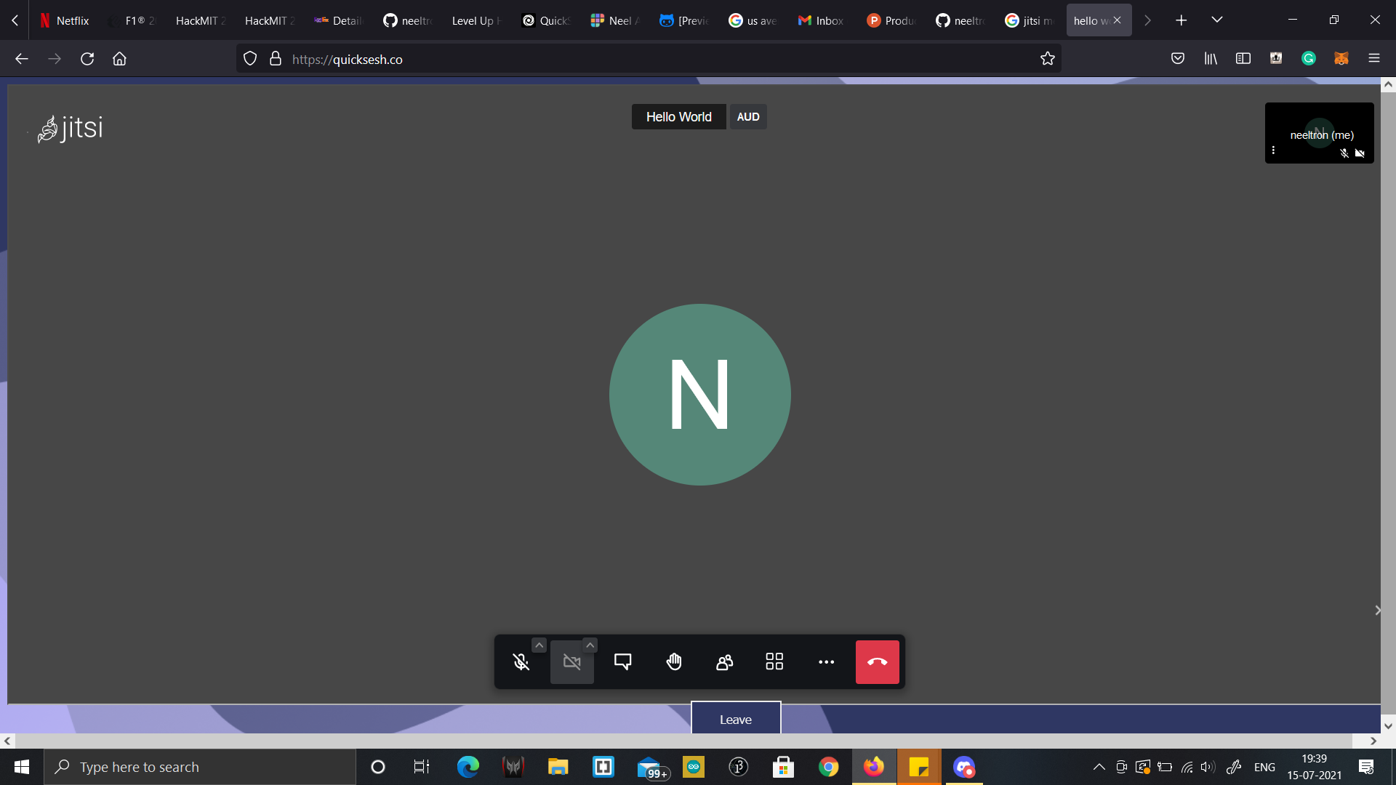Click the AUD quality label
Viewport: 1396px width, 785px height.
click(x=747, y=117)
